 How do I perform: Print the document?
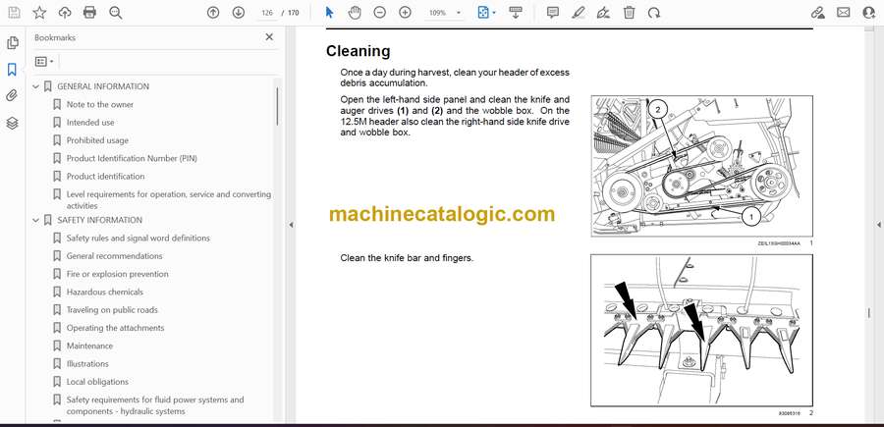tap(89, 13)
